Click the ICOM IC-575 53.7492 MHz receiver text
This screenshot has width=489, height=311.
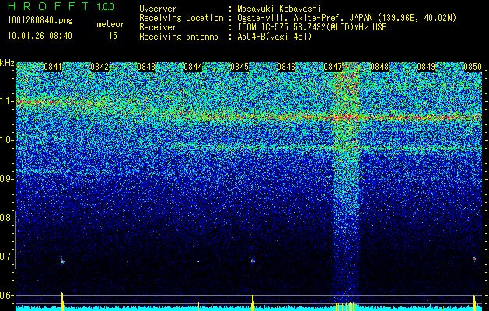tap(312, 27)
